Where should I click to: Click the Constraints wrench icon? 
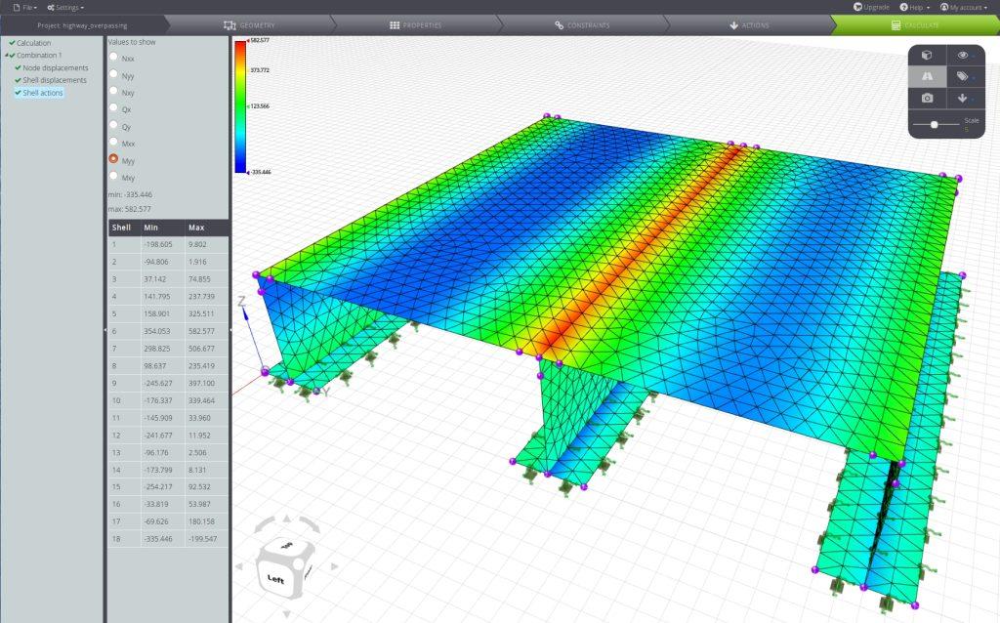pyautogui.click(x=560, y=24)
